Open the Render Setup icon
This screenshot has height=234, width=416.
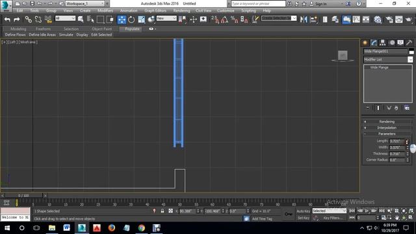(x=389, y=19)
